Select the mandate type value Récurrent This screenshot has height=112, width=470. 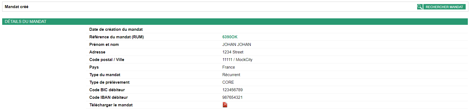(x=231, y=75)
